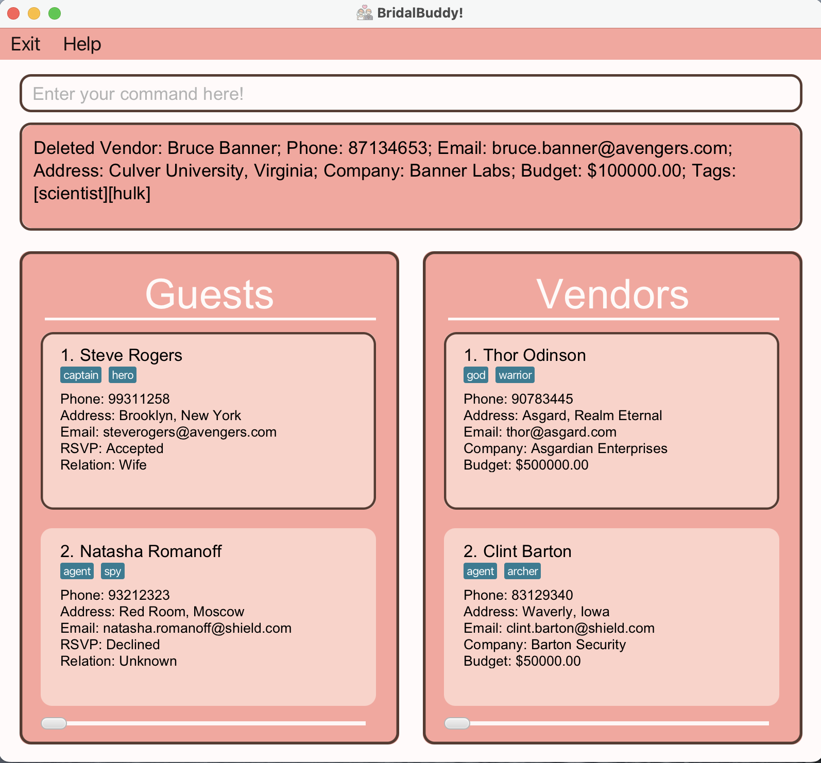
Task: Click 'Email: clint.barton@shield.com' text
Action: point(559,628)
